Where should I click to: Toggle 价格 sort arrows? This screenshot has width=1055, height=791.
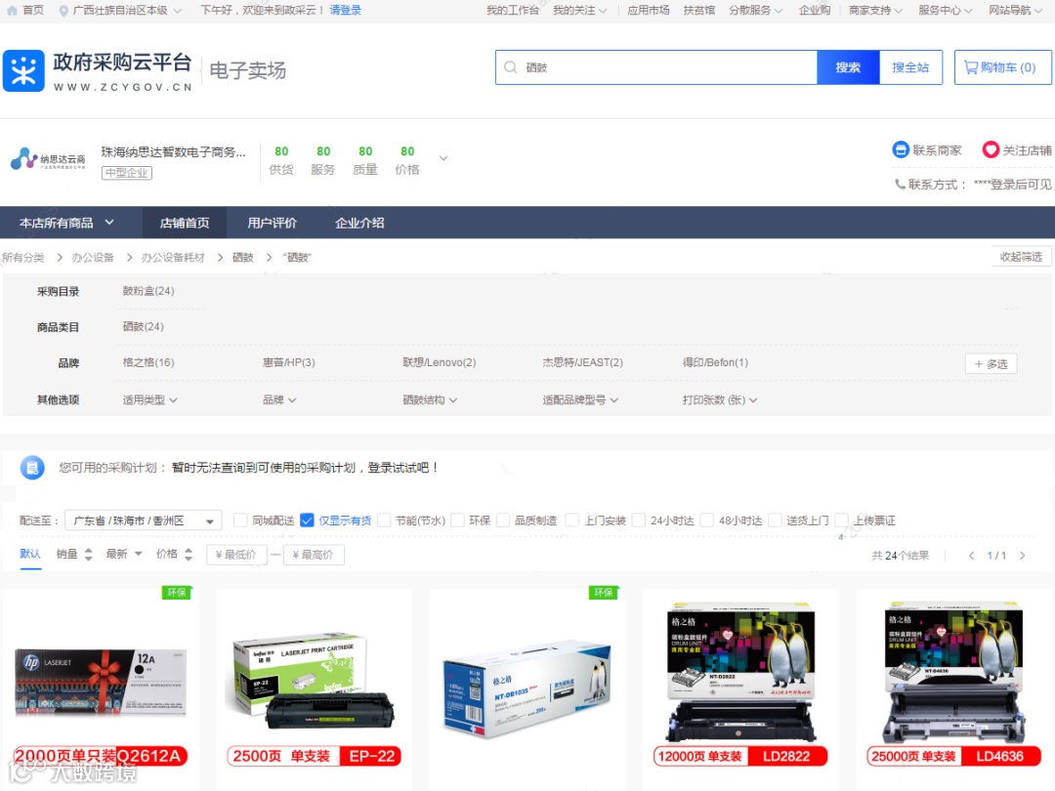(189, 555)
